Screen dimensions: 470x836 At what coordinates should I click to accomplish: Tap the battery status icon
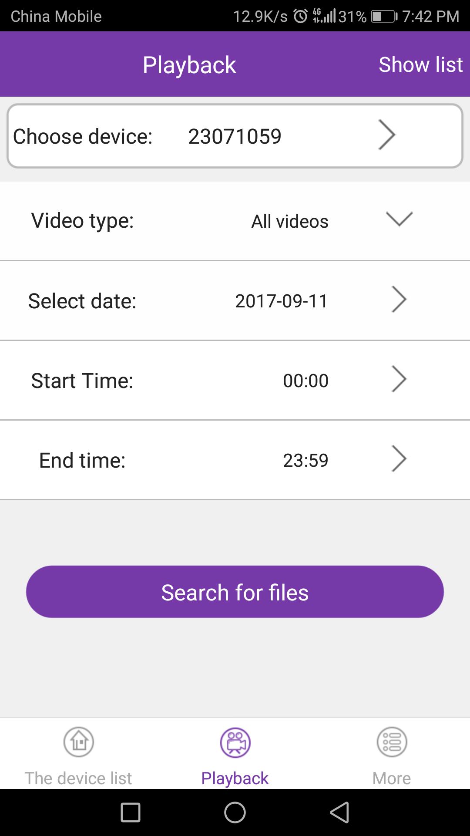tap(384, 17)
